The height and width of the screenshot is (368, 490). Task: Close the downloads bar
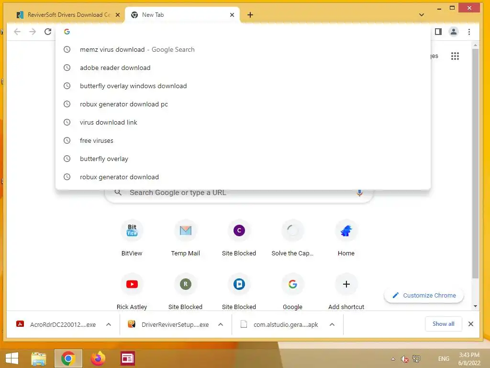point(471,324)
